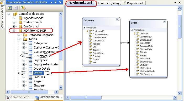The image size is (184, 101).
Task: Select ContactName property in Customer entity
Action: (99, 37)
